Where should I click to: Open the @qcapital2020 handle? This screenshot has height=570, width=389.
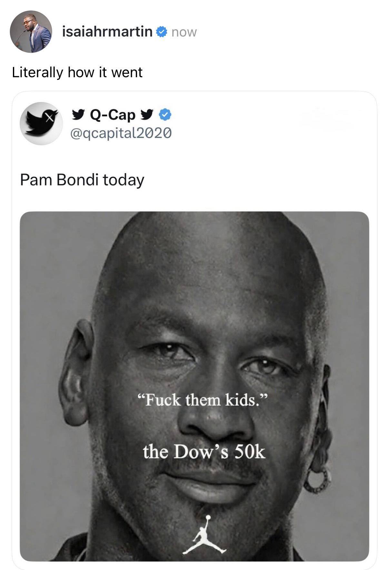[121, 133]
